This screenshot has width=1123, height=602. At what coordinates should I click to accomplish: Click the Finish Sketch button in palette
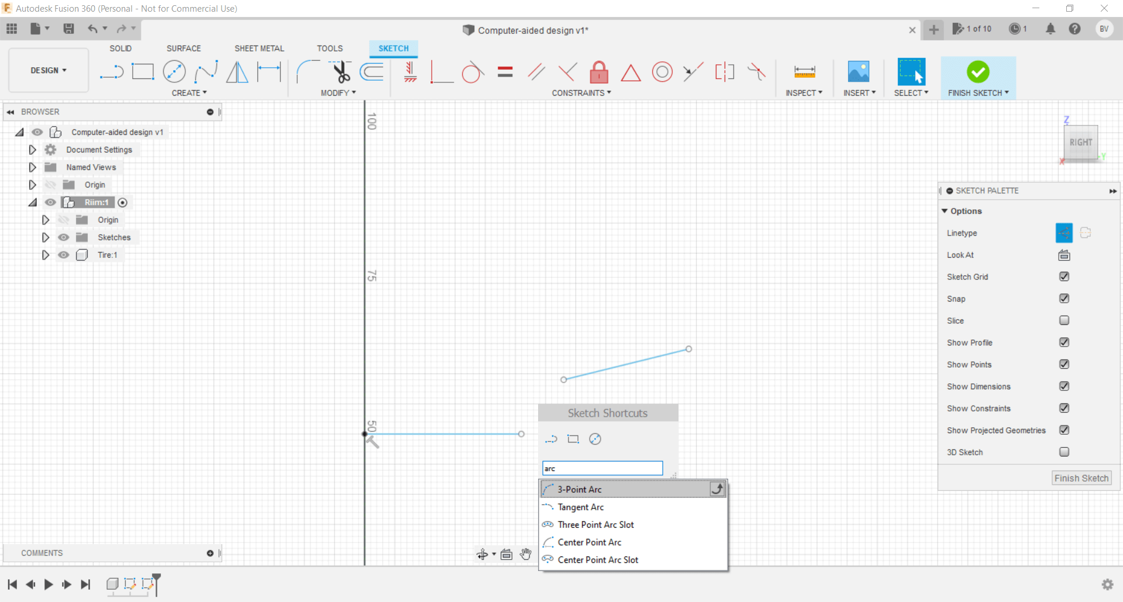tap(1081, 478)
